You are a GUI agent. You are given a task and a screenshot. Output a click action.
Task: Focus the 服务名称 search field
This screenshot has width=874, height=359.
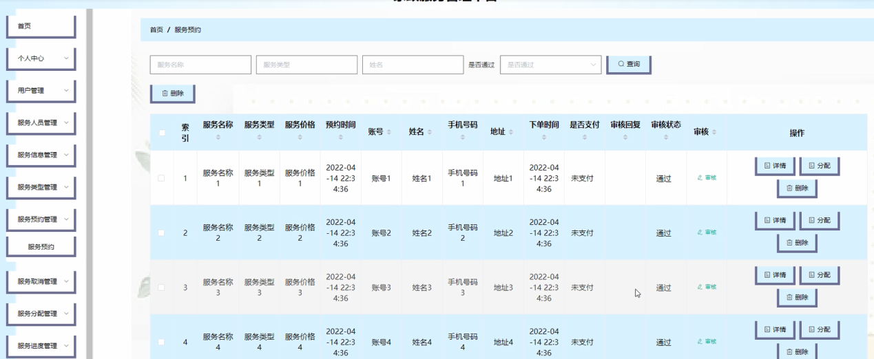[x=200, y=65]
